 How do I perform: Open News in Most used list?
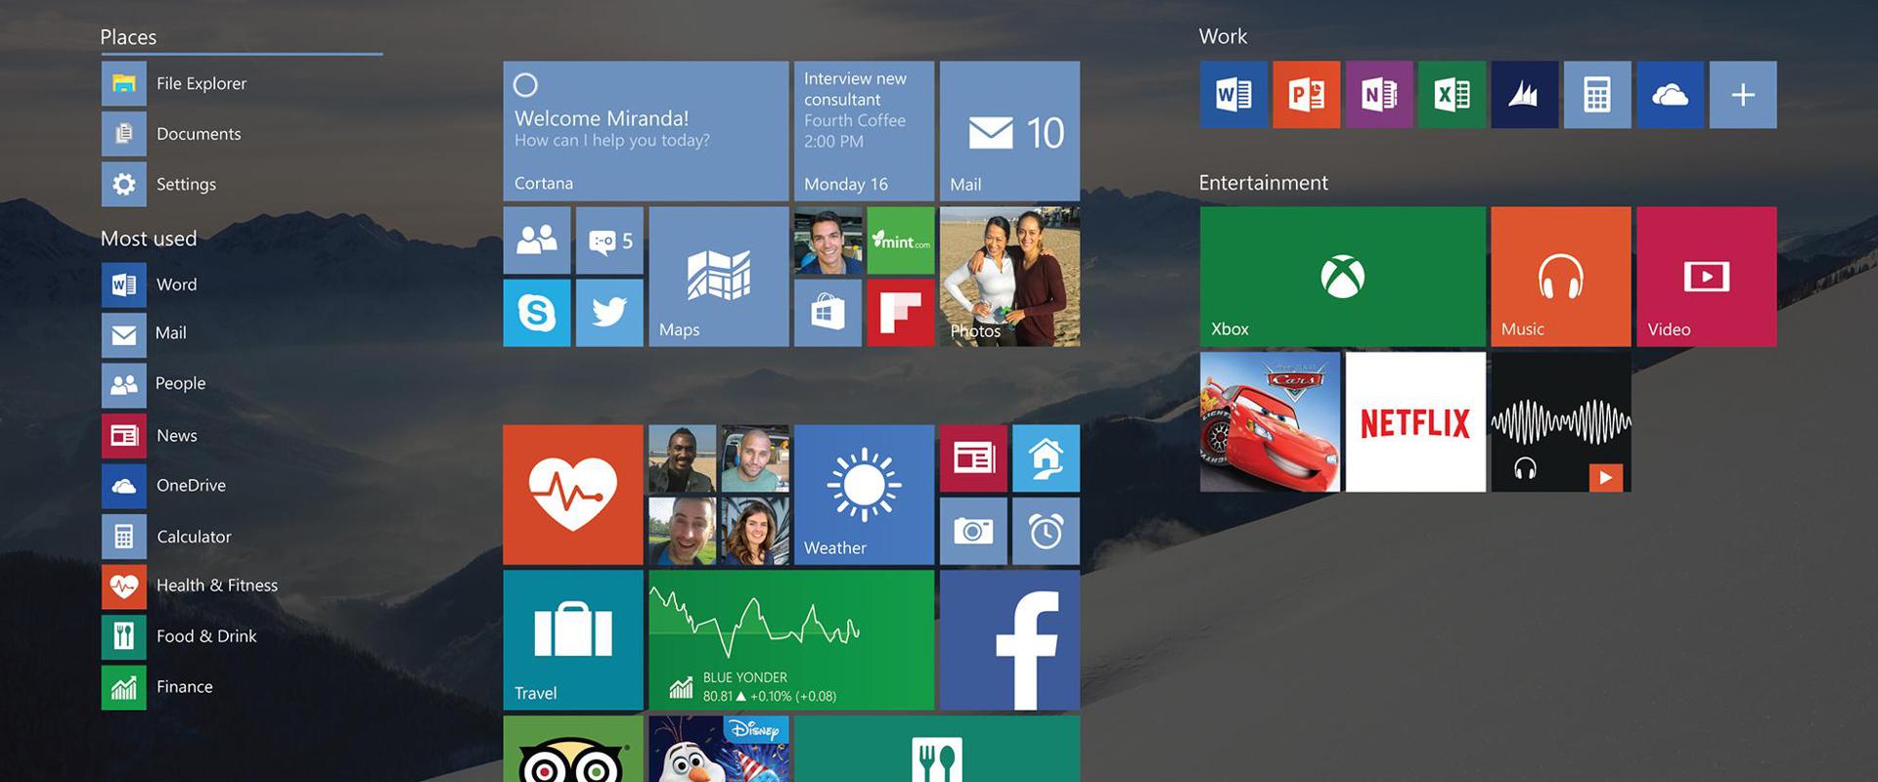150,435
